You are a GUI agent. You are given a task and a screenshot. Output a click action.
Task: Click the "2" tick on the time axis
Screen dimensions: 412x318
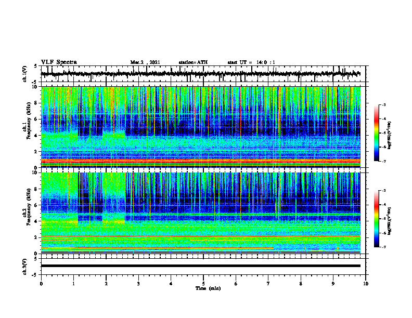pos(106,284)
